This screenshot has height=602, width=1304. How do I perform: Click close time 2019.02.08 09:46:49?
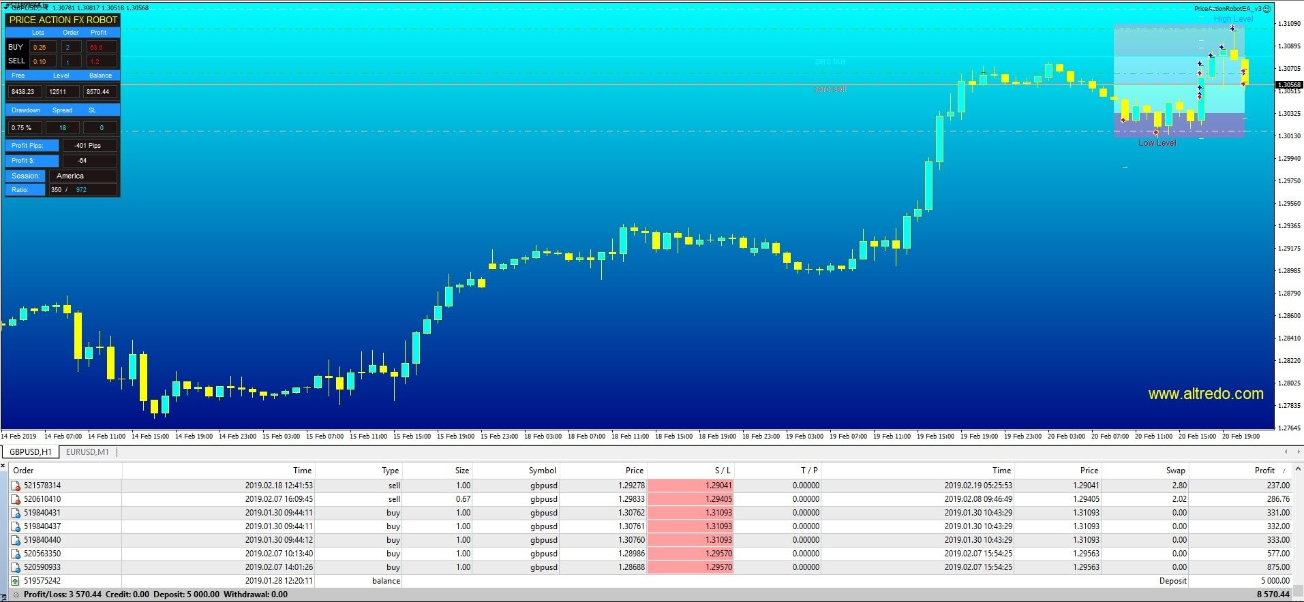tap(978, 499)
